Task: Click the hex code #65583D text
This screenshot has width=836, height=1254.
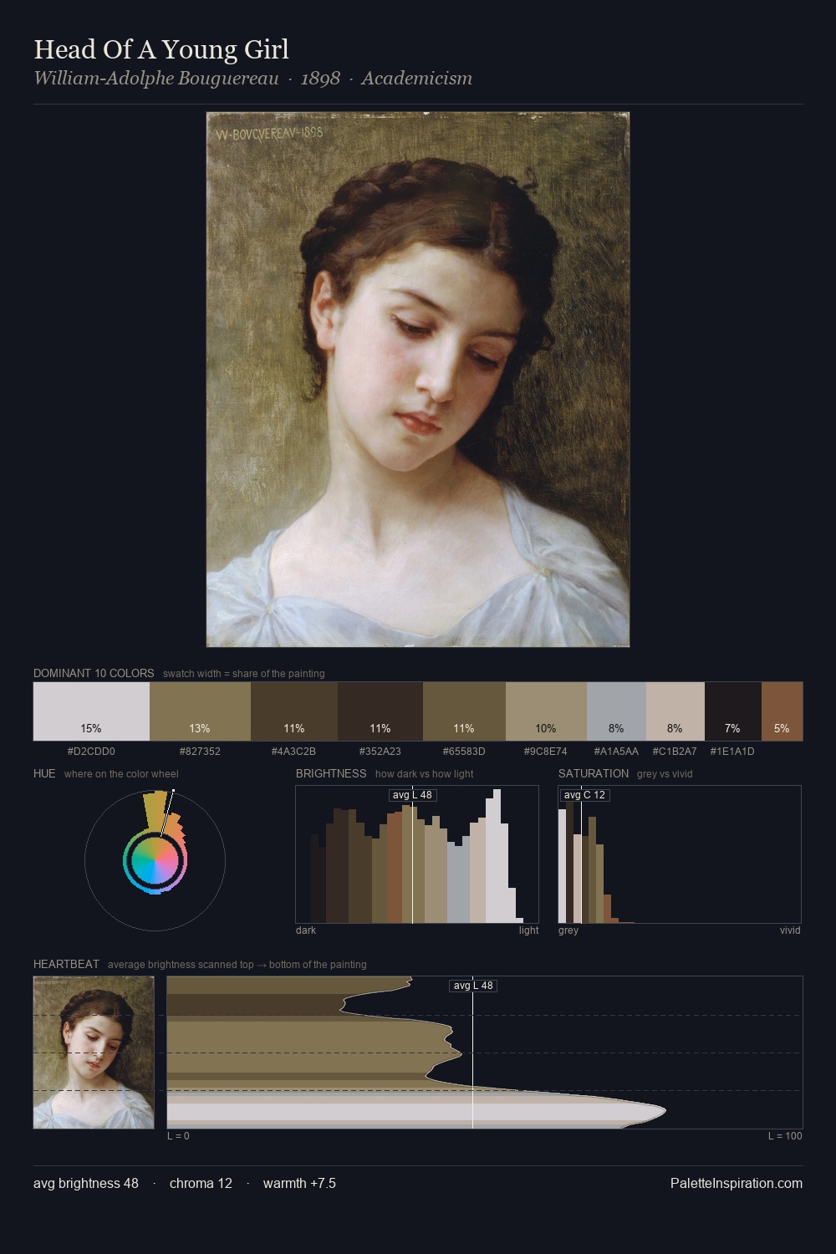Action: (464, 752)
